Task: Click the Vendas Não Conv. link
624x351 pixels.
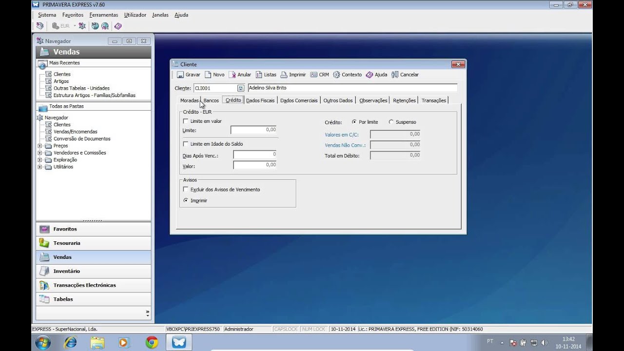Action: point(345,145)
